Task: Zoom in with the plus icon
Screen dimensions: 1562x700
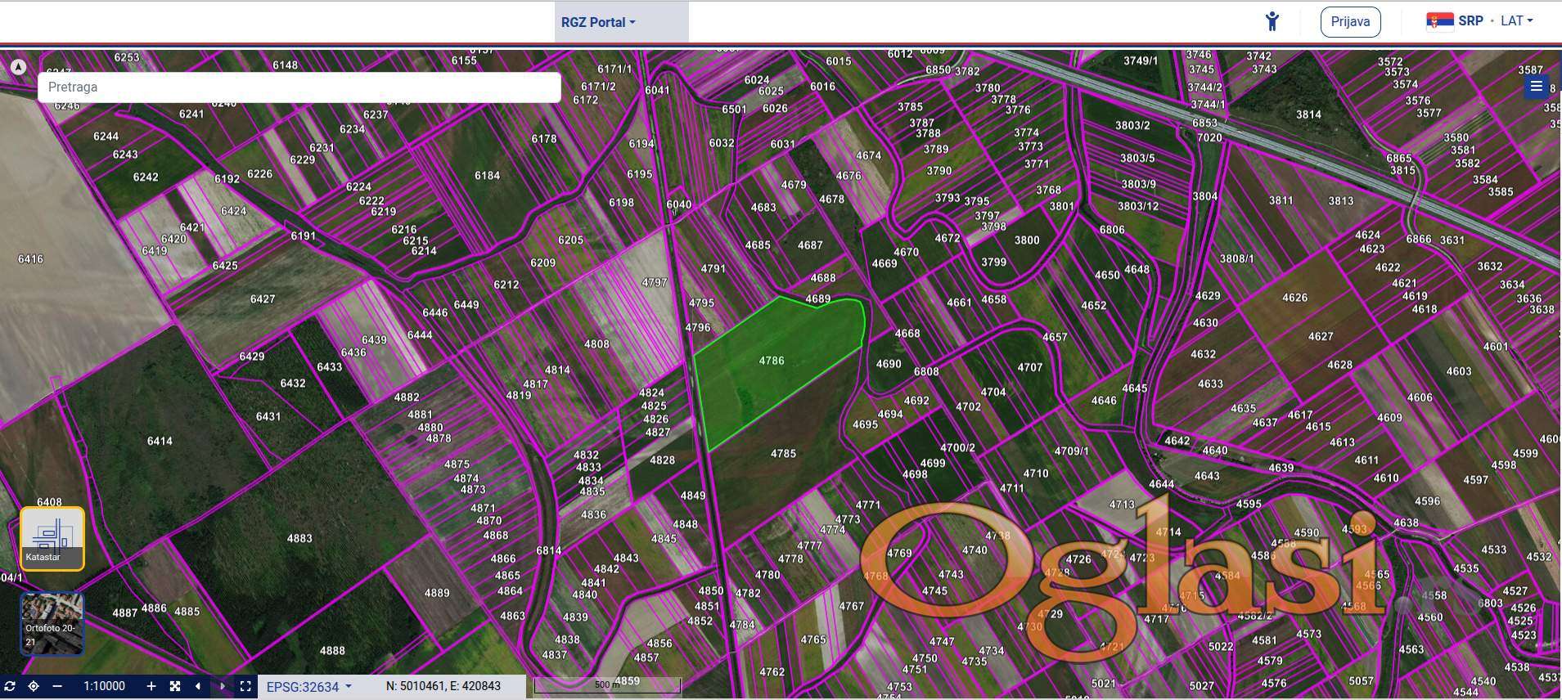Action: (151, 686)
